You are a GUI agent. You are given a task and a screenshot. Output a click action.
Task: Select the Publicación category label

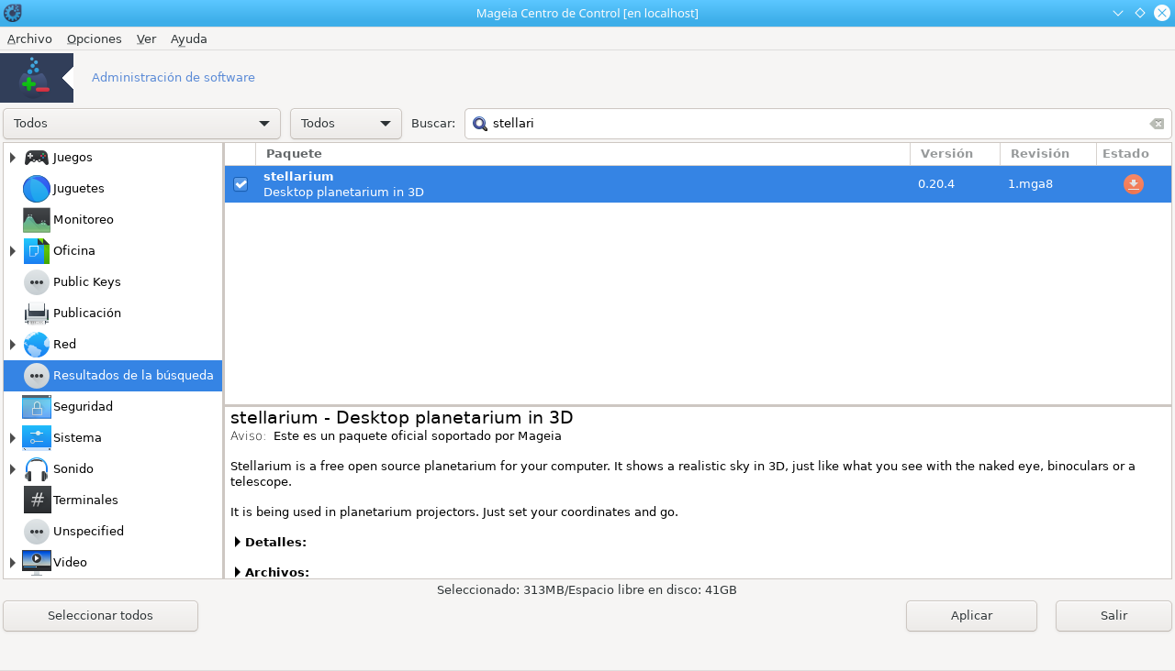pyautogui.click(x=87, y=313)
